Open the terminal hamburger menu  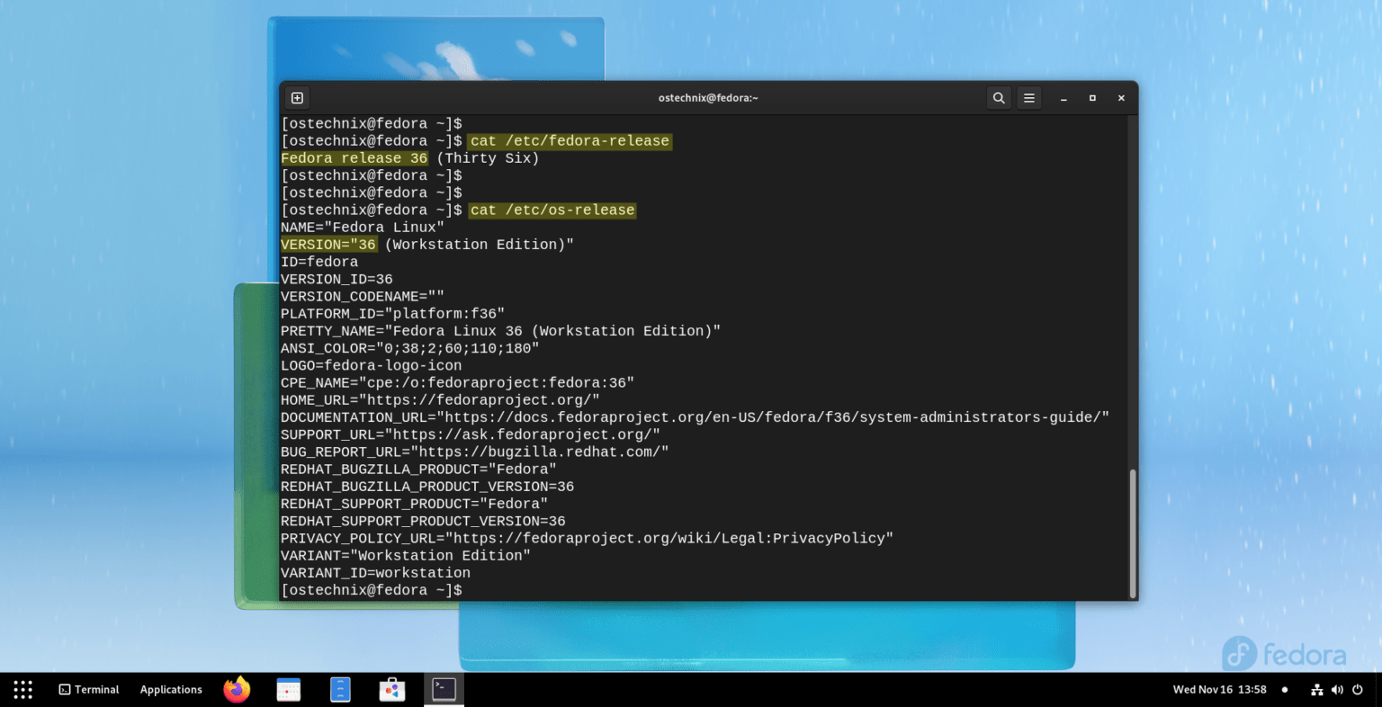click(x=1028, y=97)
